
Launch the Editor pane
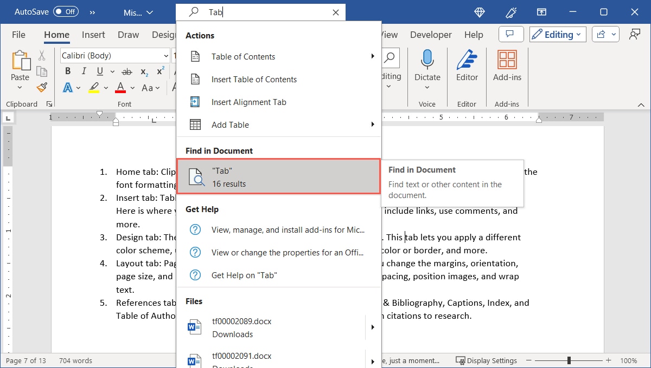[467, 65]
